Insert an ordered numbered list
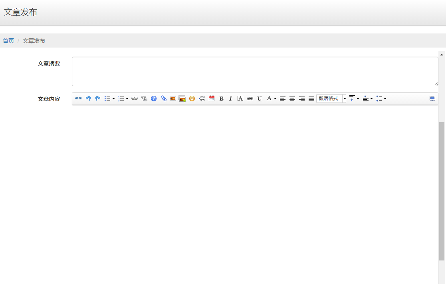 pyautogui.click(x=121, y=99)
